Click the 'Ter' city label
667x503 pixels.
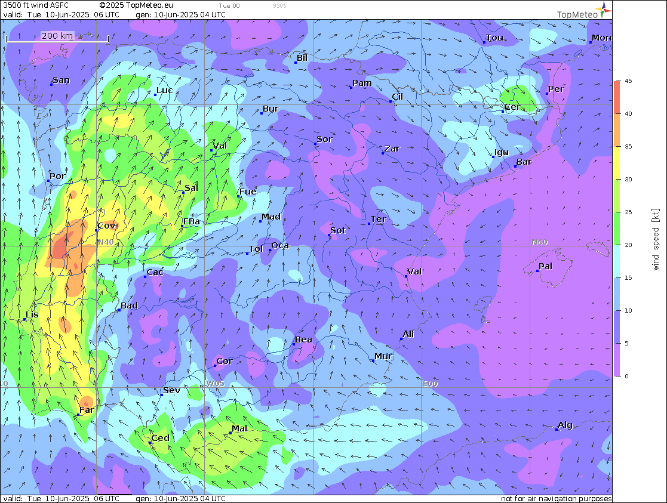tap(378, 219)
